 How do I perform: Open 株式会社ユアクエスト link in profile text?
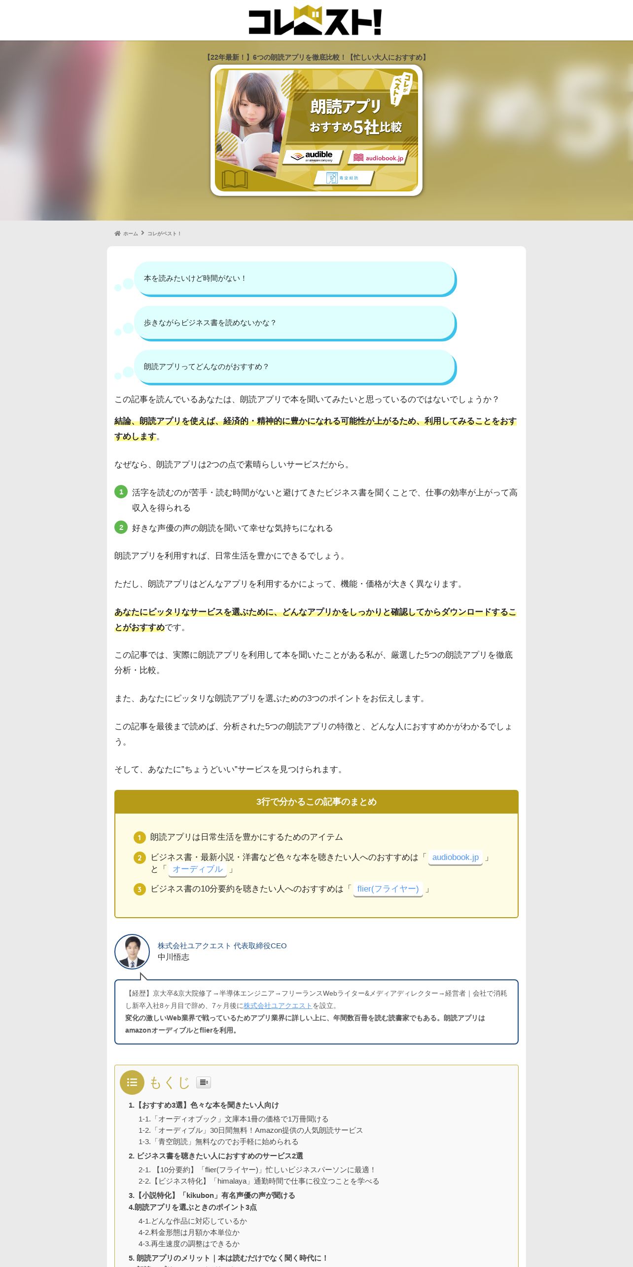point(278,1006)
